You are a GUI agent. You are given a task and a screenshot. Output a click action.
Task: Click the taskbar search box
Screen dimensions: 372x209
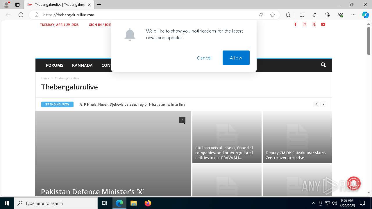click(x=56, y=203)
